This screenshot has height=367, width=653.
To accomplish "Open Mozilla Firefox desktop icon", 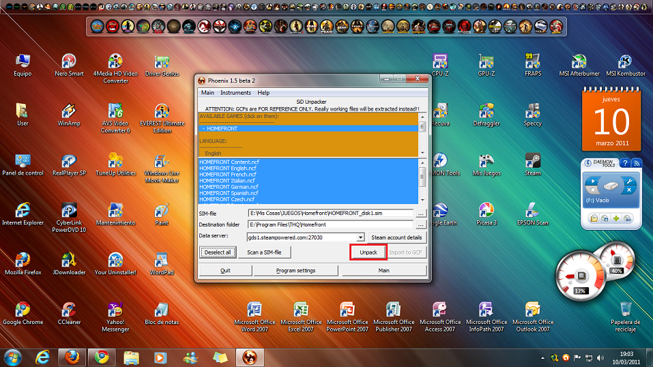I will coord(23,264).
